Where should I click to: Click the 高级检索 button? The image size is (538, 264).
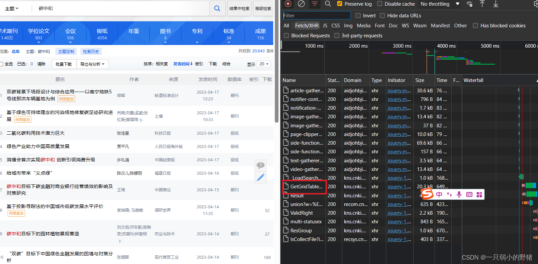[x=263, y=8]
